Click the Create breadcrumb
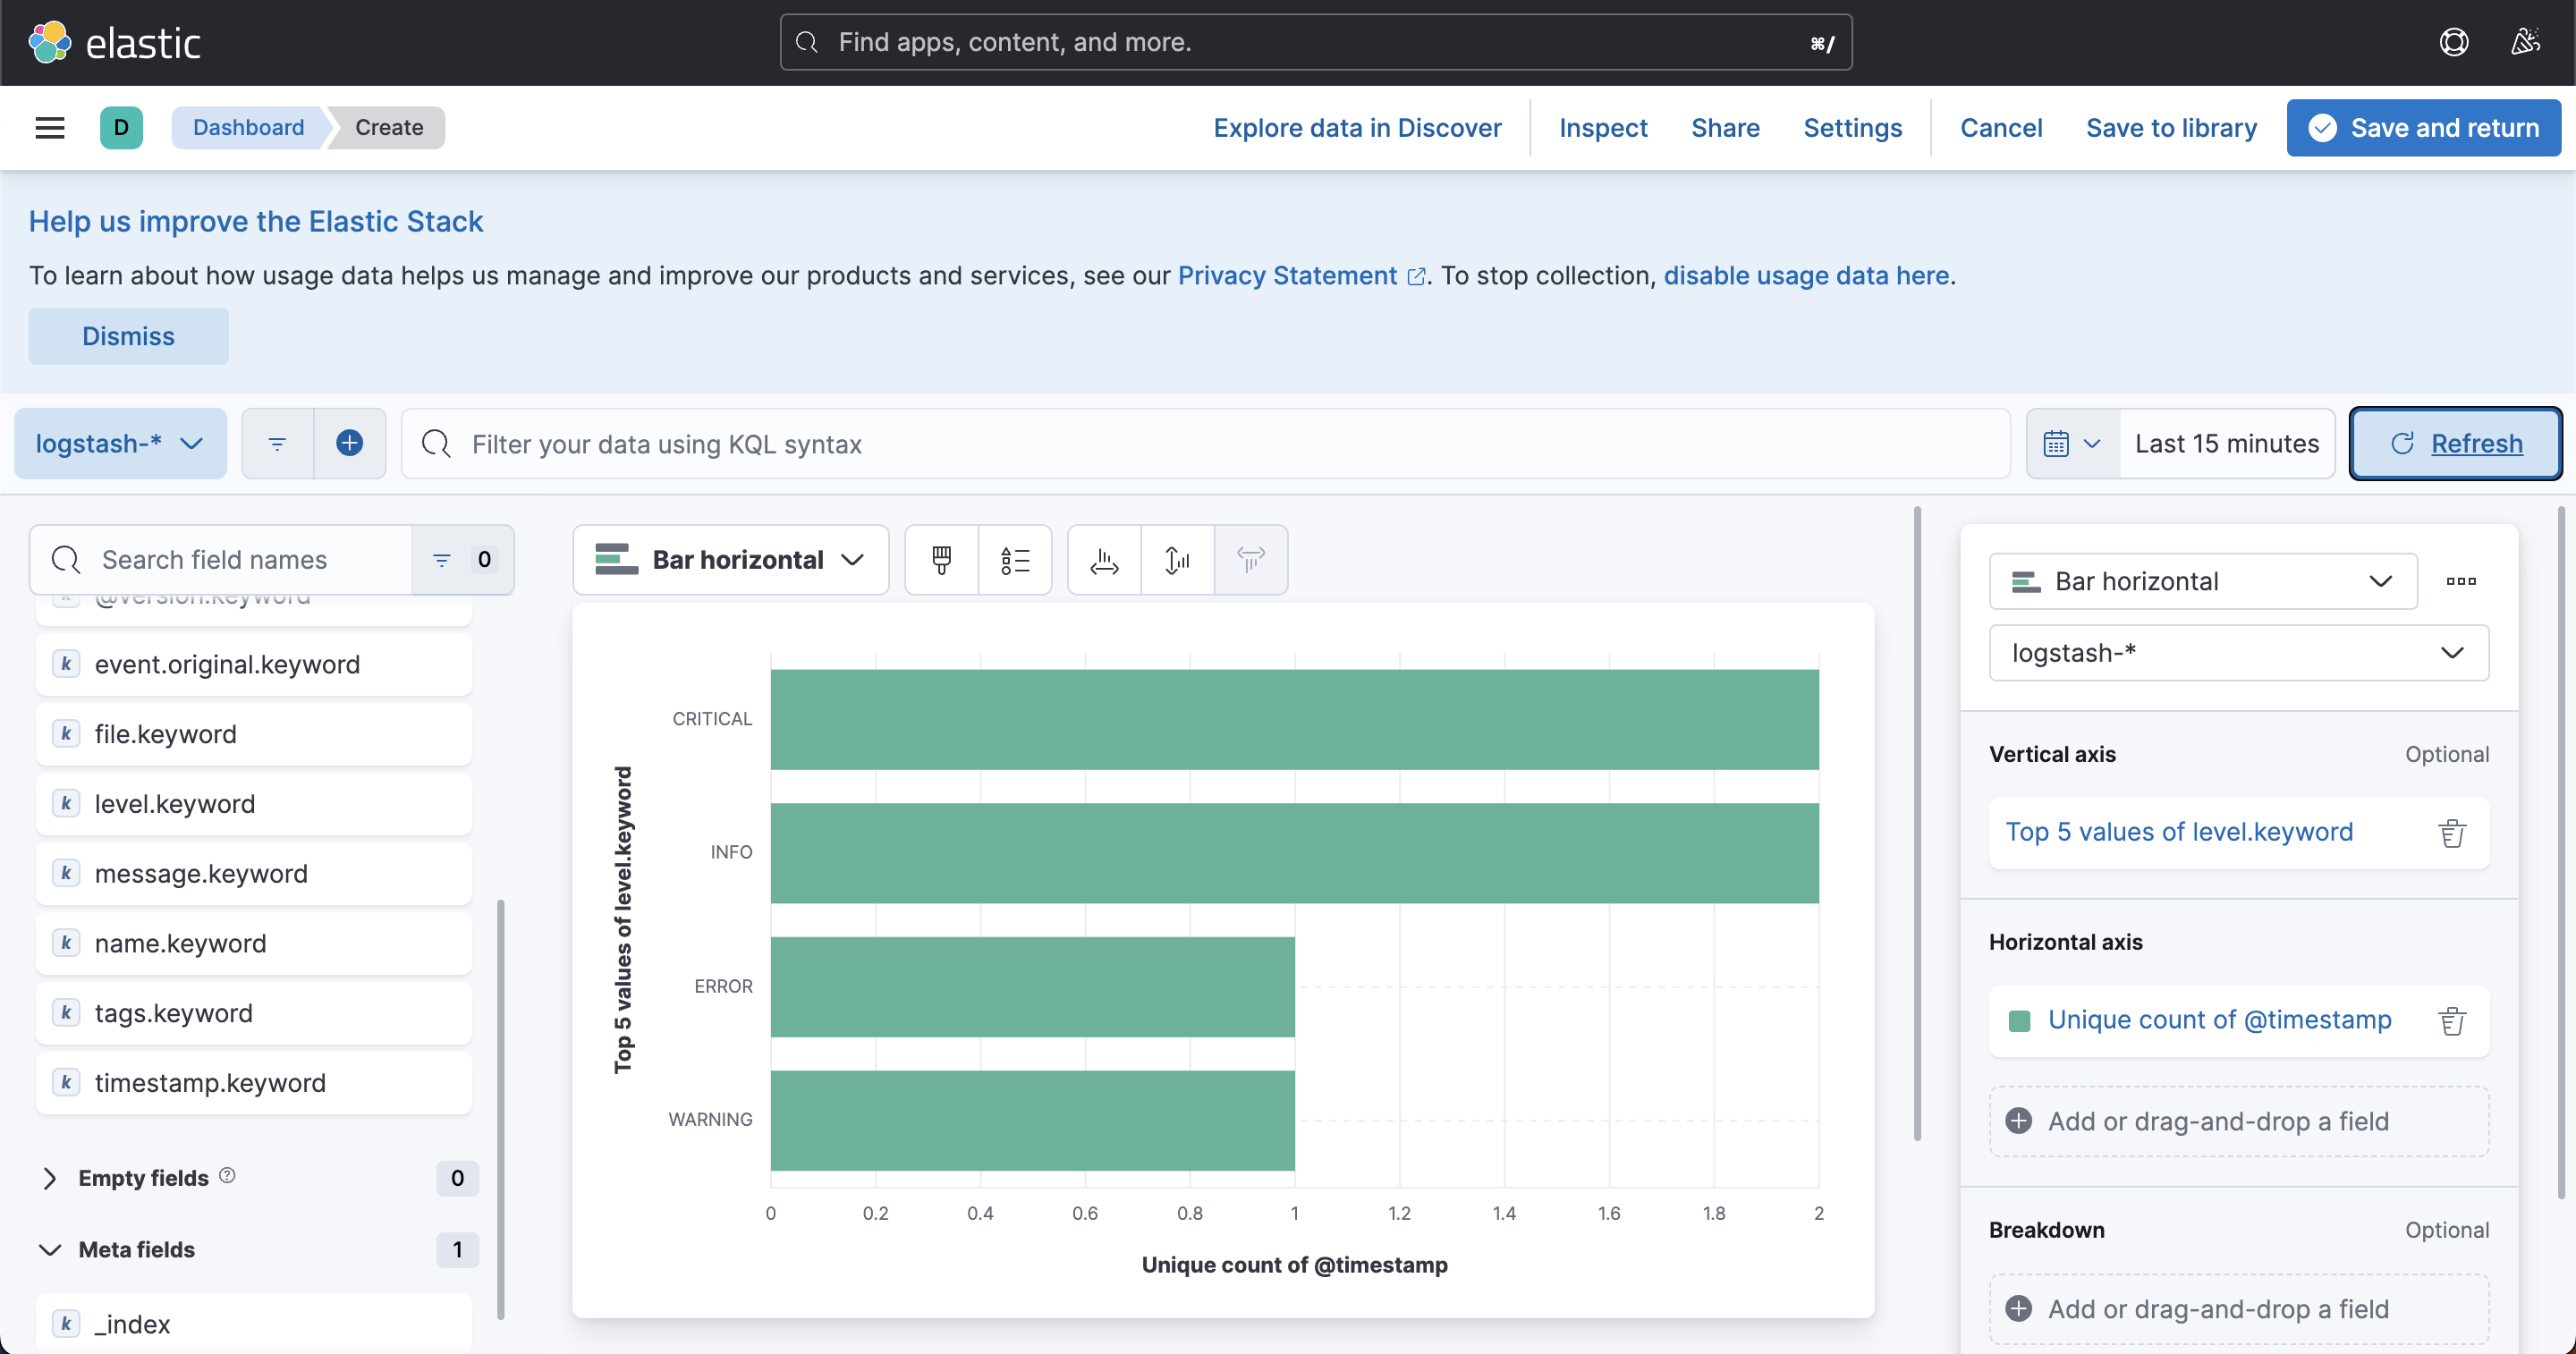The height and width of the screenshot is (1354, 2576). [389, 127]
